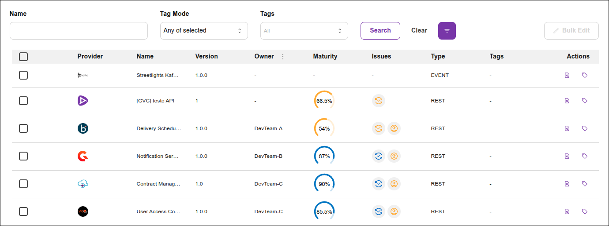Image resolution: width=609 pixels, height=226 pixels.
Task: Click the Name search input field
Action: click(79, 31)
